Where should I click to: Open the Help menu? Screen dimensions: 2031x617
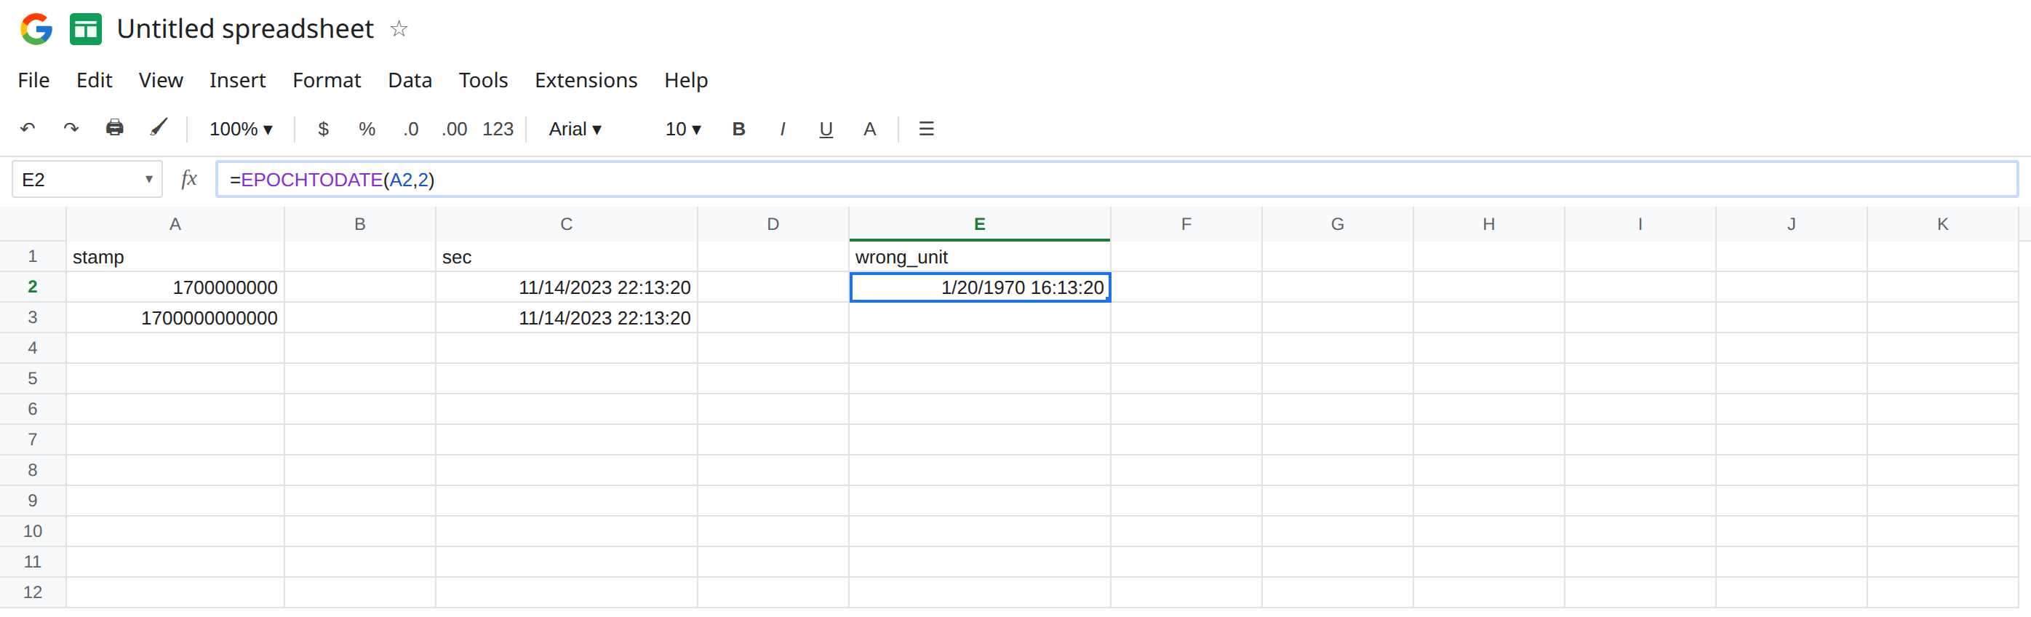[686, 81]
